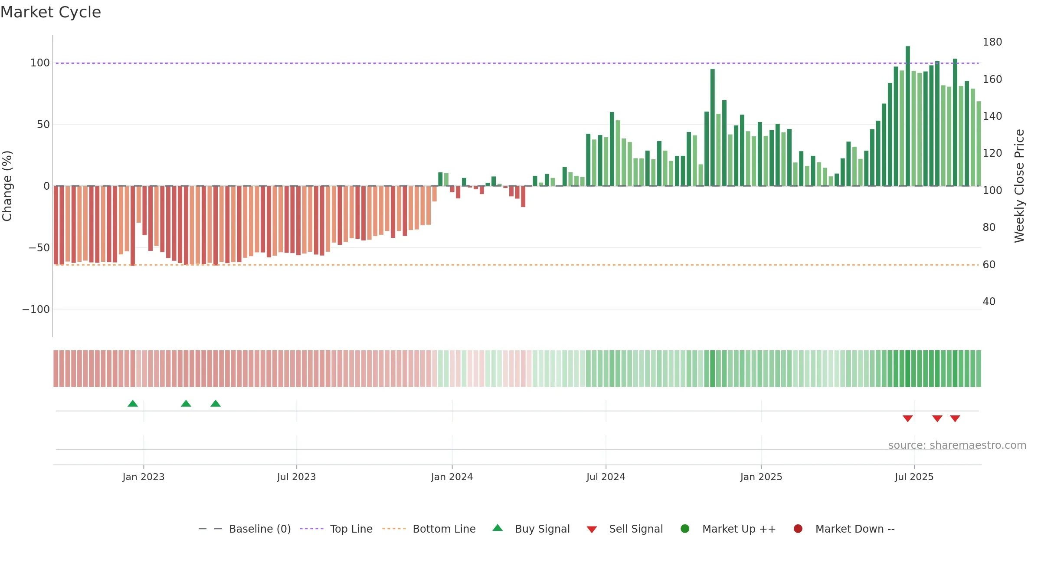The width and height of the screenshot is (1041, 586).
Task: Click the purple dotted Top Line legend sample
Action: tap(311, 529)
